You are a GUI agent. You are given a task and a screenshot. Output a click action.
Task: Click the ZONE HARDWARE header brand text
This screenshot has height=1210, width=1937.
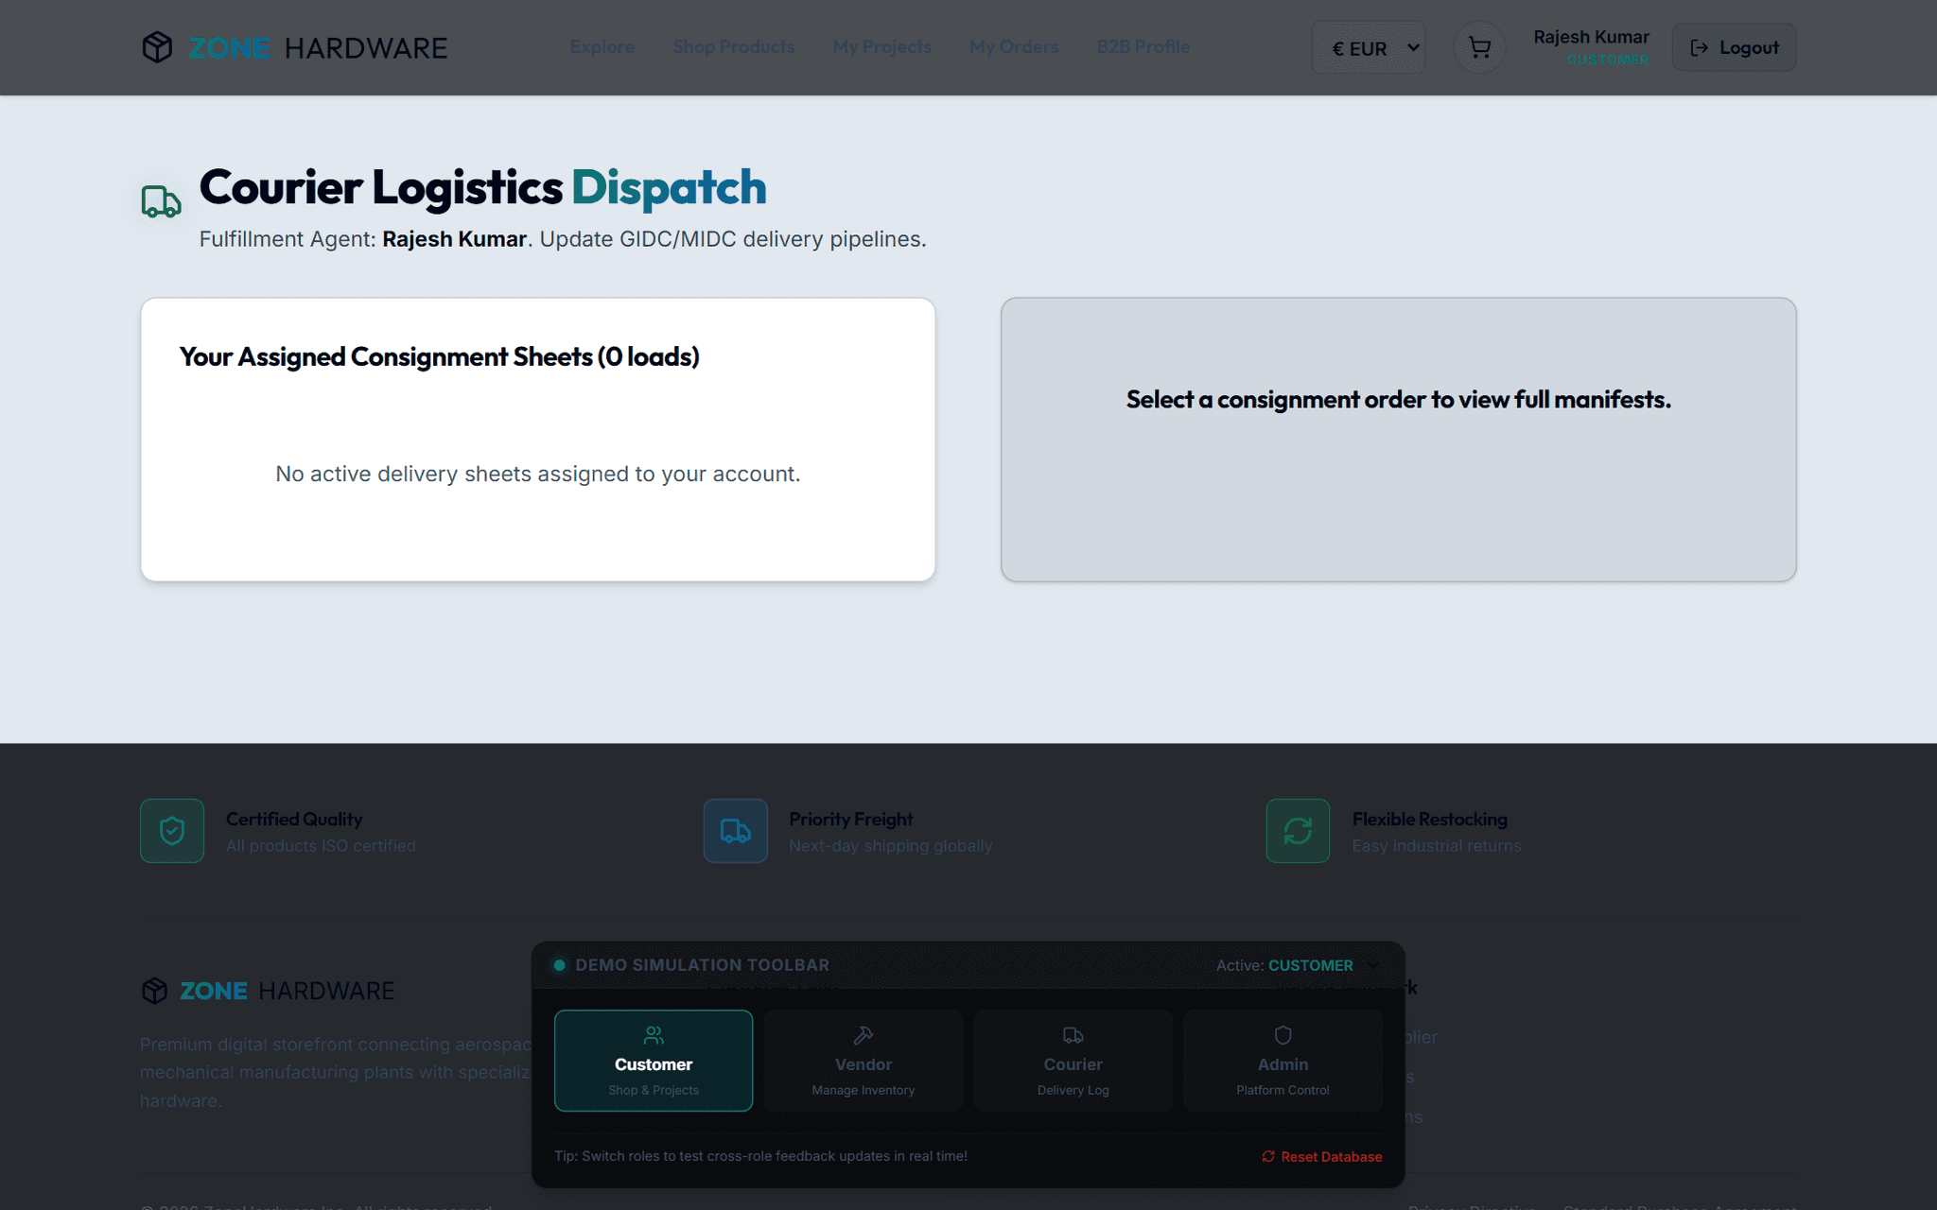318,48
